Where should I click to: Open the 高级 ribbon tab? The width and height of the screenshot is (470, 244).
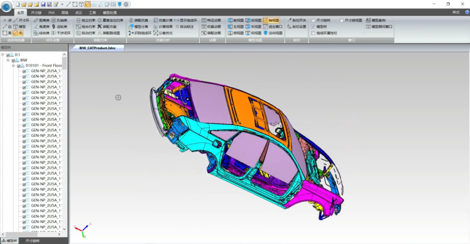[65, 13]
